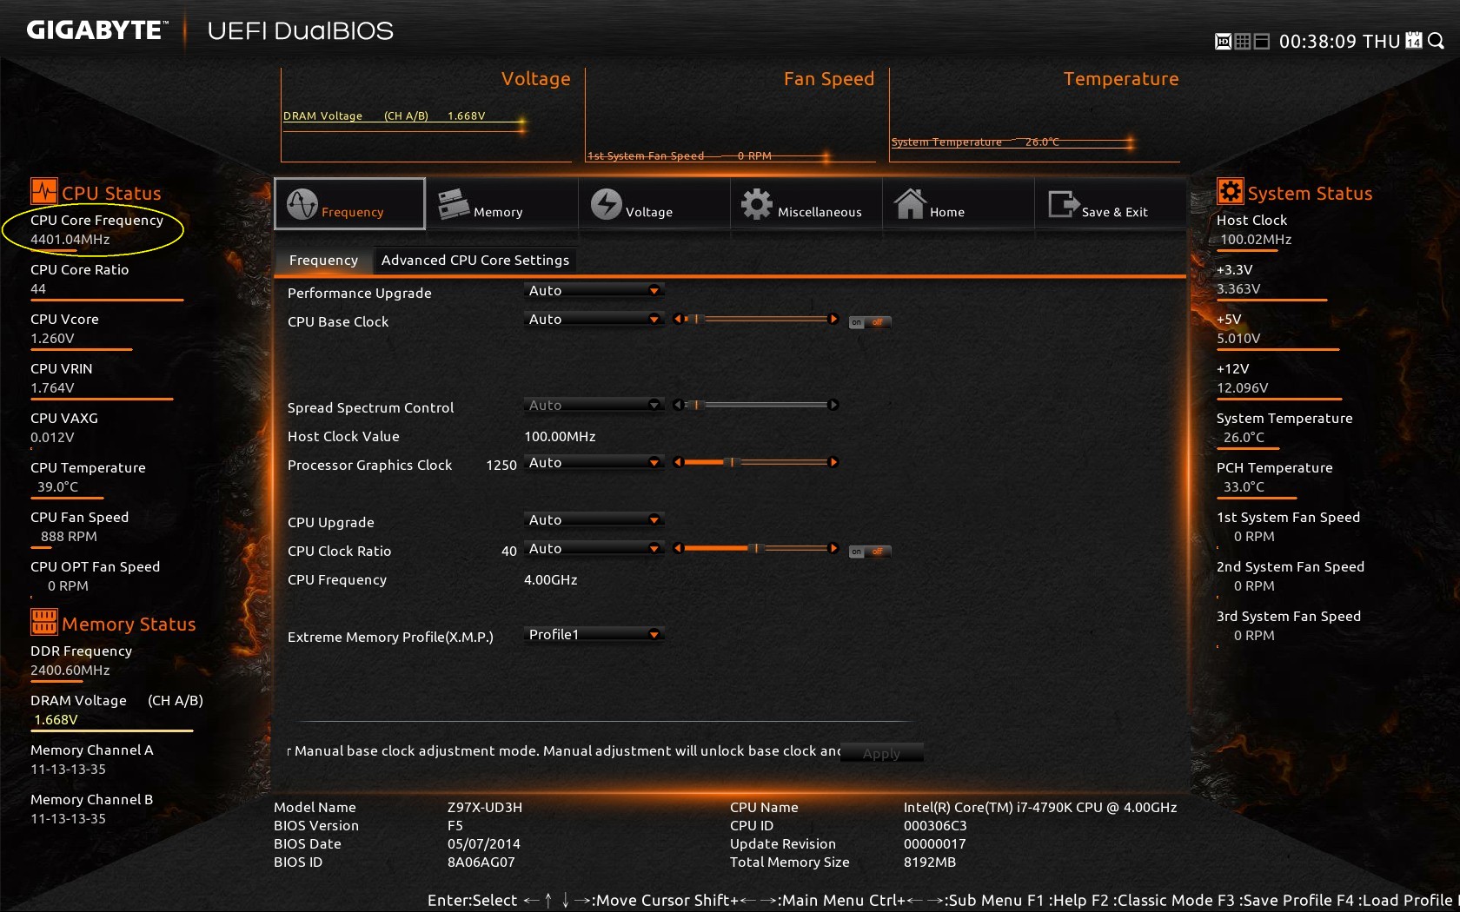Click the CPU Clock Ratio slider

(x=755, y=548)
